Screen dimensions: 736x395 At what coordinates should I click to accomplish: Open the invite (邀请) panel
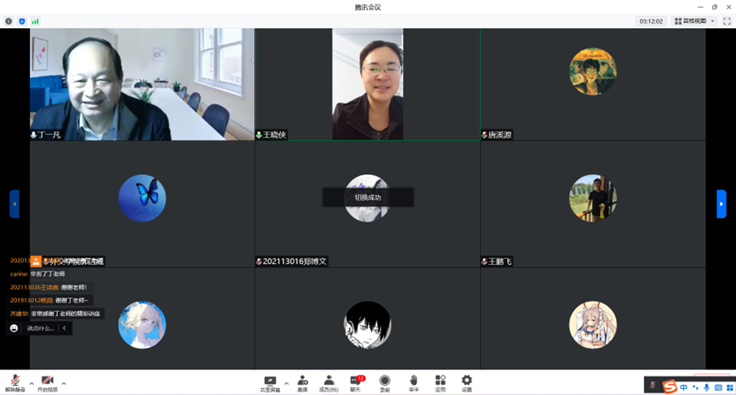(x=302, y=382)
